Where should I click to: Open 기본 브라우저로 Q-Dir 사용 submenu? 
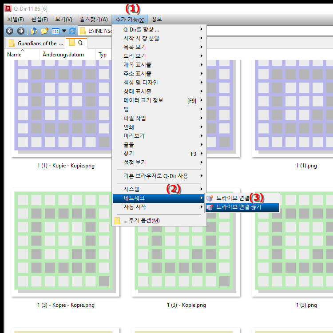coord(159,176)
